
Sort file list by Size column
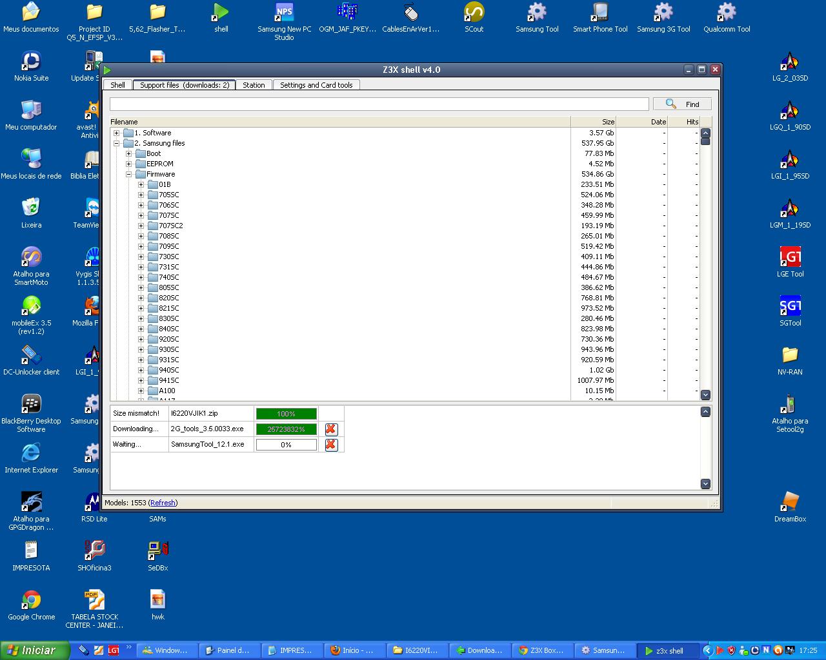tap(593, 121)
